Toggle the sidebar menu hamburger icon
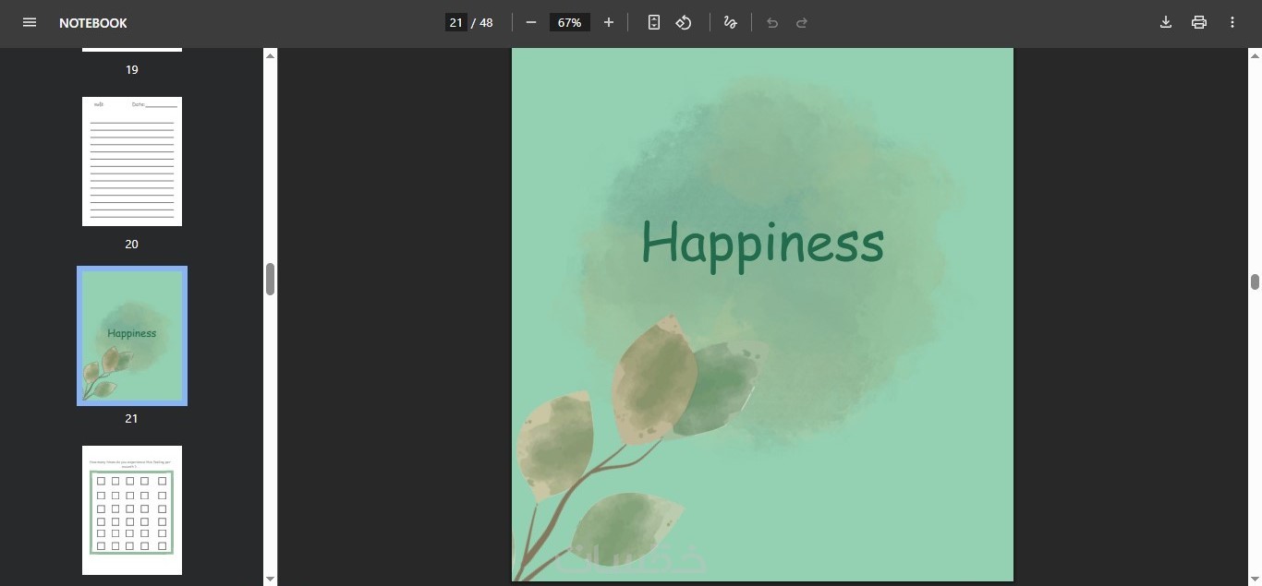 click(x=30, y=22)
